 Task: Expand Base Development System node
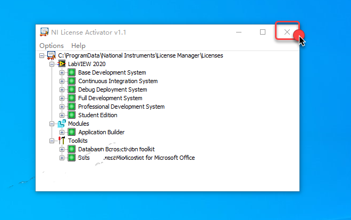pos(62,72)
